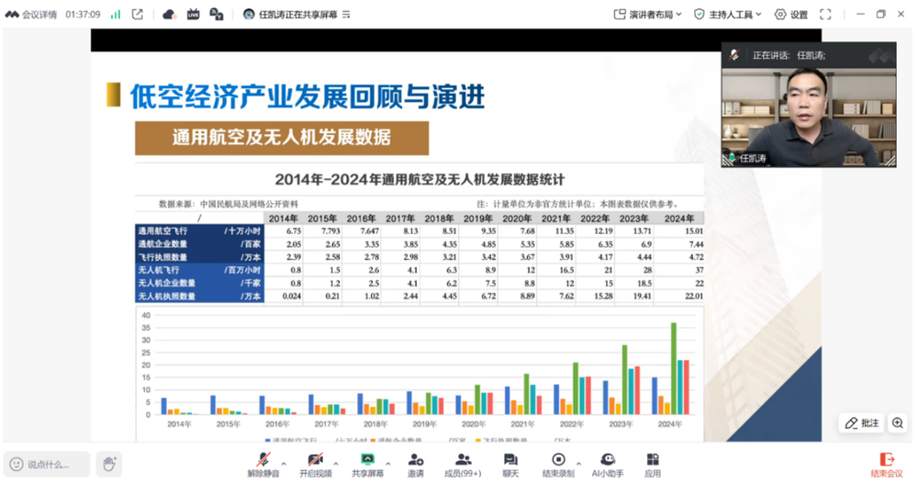Image resolution: width=918 pixels, height=483 pixels.
Task: Open the 演讲者布局 layout dropdown
Action: pos(648,15)
